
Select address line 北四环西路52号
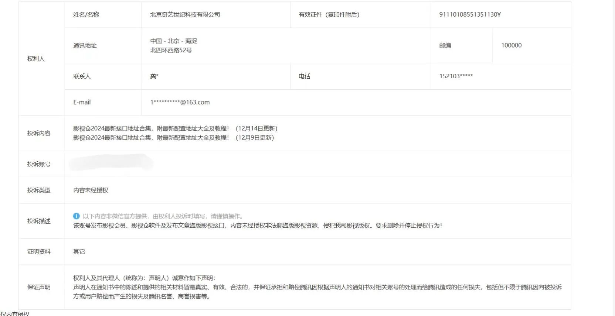point(171,50)
